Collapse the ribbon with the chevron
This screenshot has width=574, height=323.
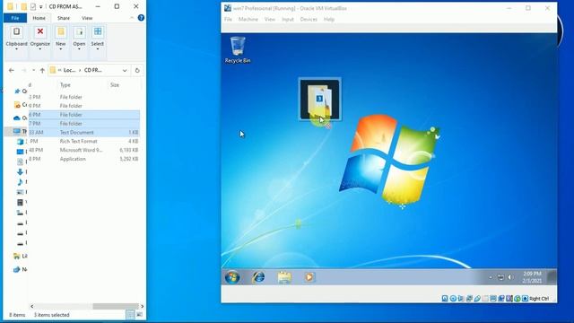tap(132, 18)
